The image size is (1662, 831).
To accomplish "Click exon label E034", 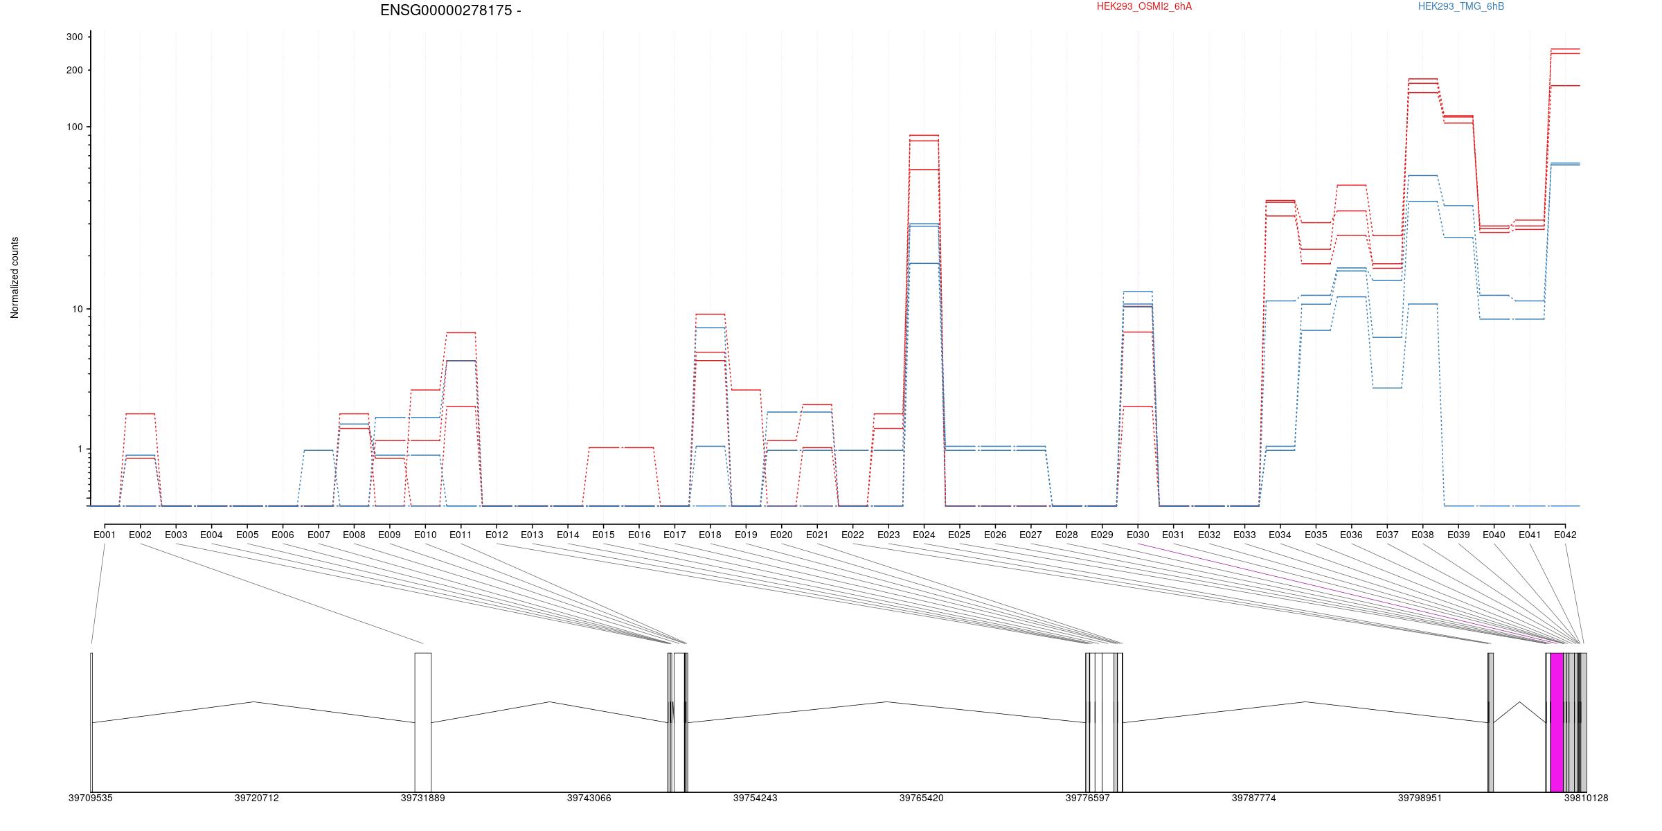I will 1280,535.
